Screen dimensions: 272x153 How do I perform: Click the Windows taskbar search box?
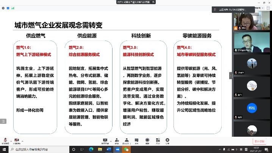point(42,149)
